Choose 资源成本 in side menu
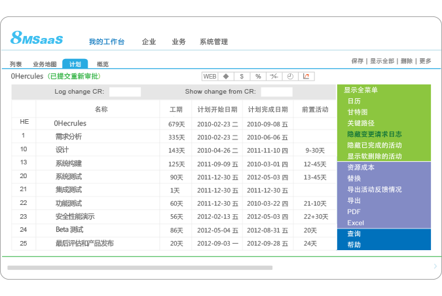Screen dimensions: 442x296 click(361, 168)
